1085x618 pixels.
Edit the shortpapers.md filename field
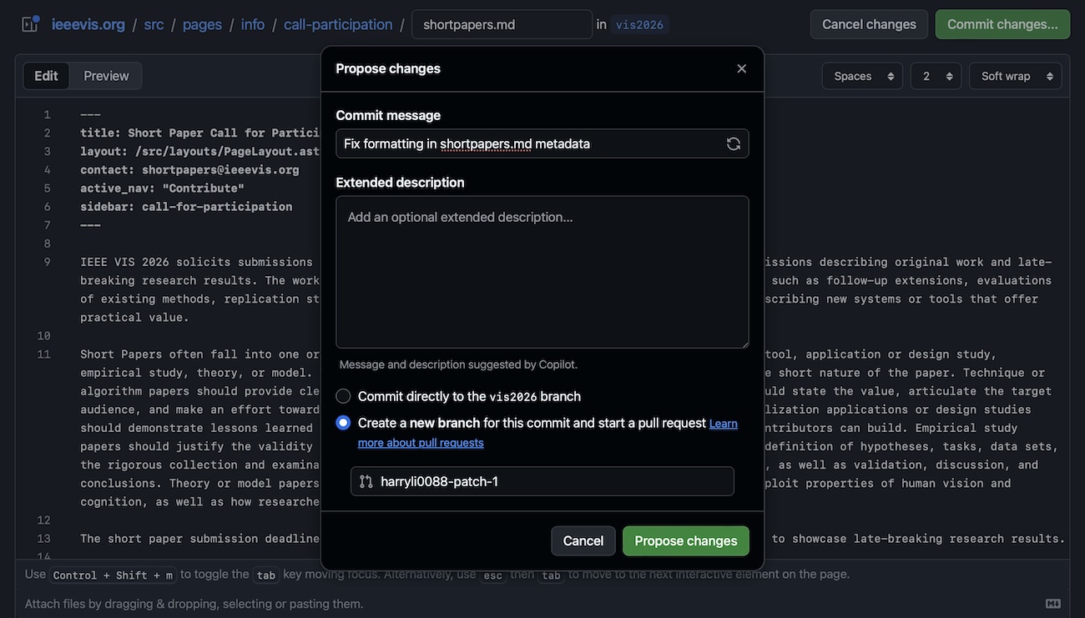(x=501, y=24)
